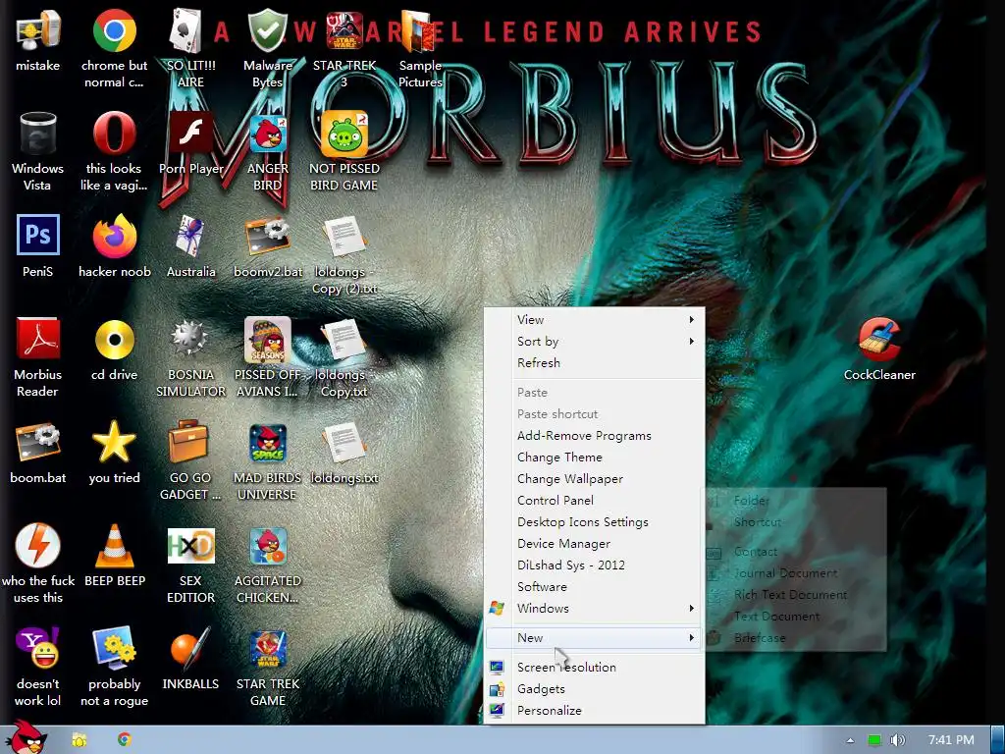Open Device Manager from context menu
Screen dimensions: 1005x754
click(594, 544)
